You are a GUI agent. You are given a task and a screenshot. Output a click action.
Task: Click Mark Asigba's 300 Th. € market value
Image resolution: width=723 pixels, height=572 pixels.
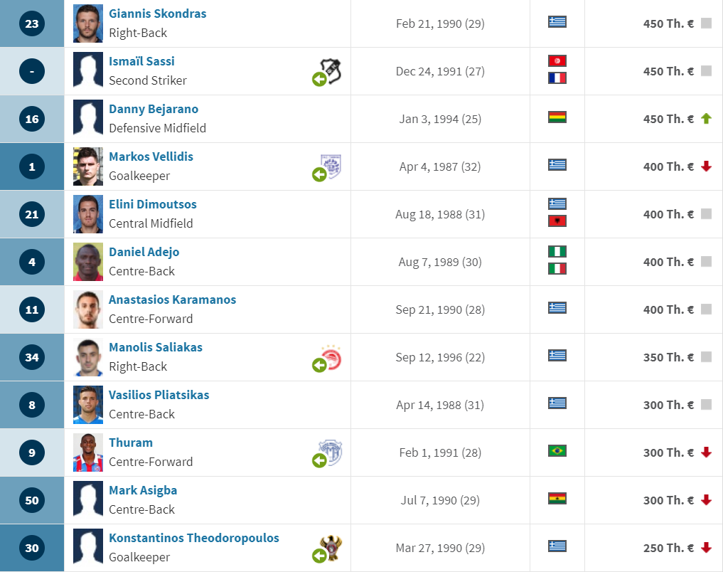[668, 501]
